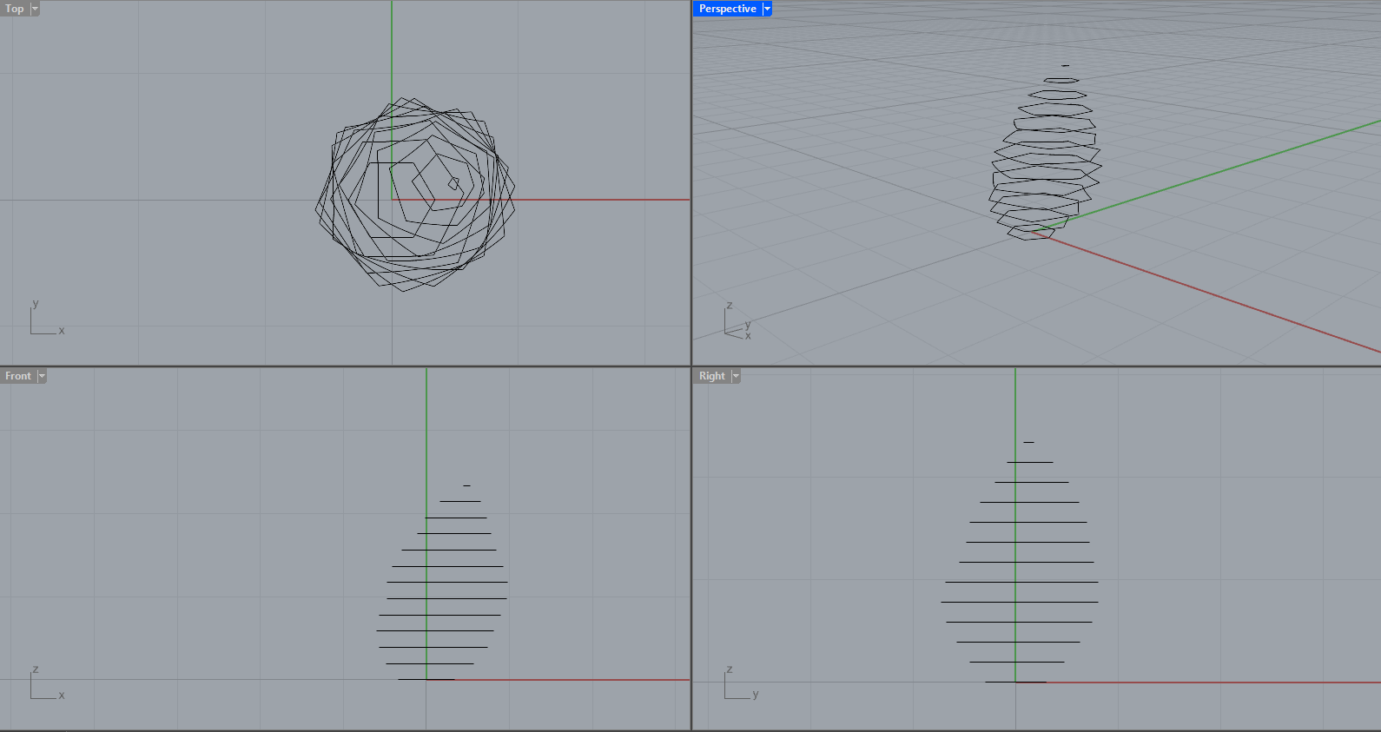
Task: Click the Right viewport title label
Action: (711, 376)
